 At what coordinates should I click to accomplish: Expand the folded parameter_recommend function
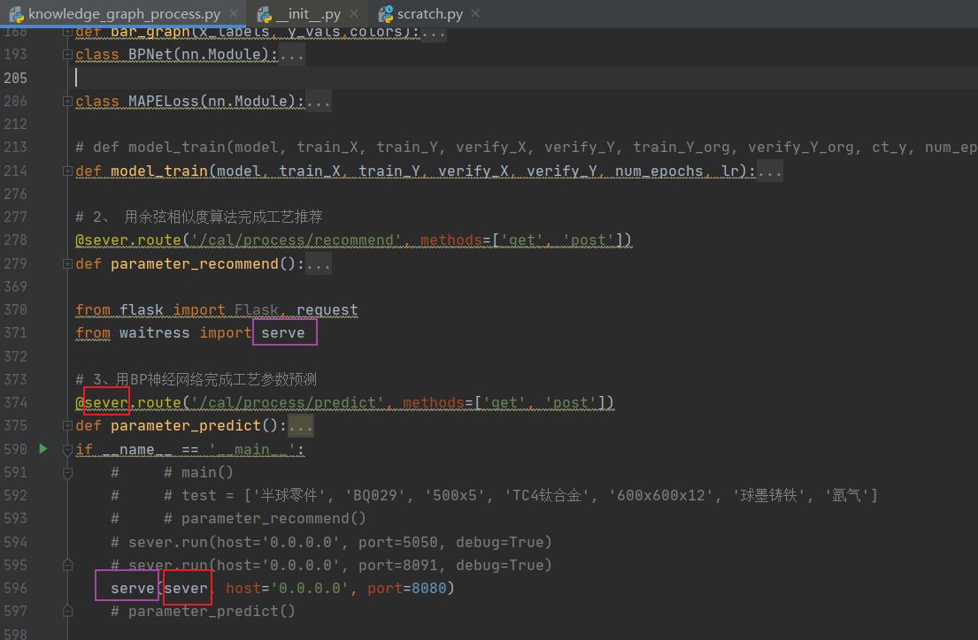[x=66, y=263]
